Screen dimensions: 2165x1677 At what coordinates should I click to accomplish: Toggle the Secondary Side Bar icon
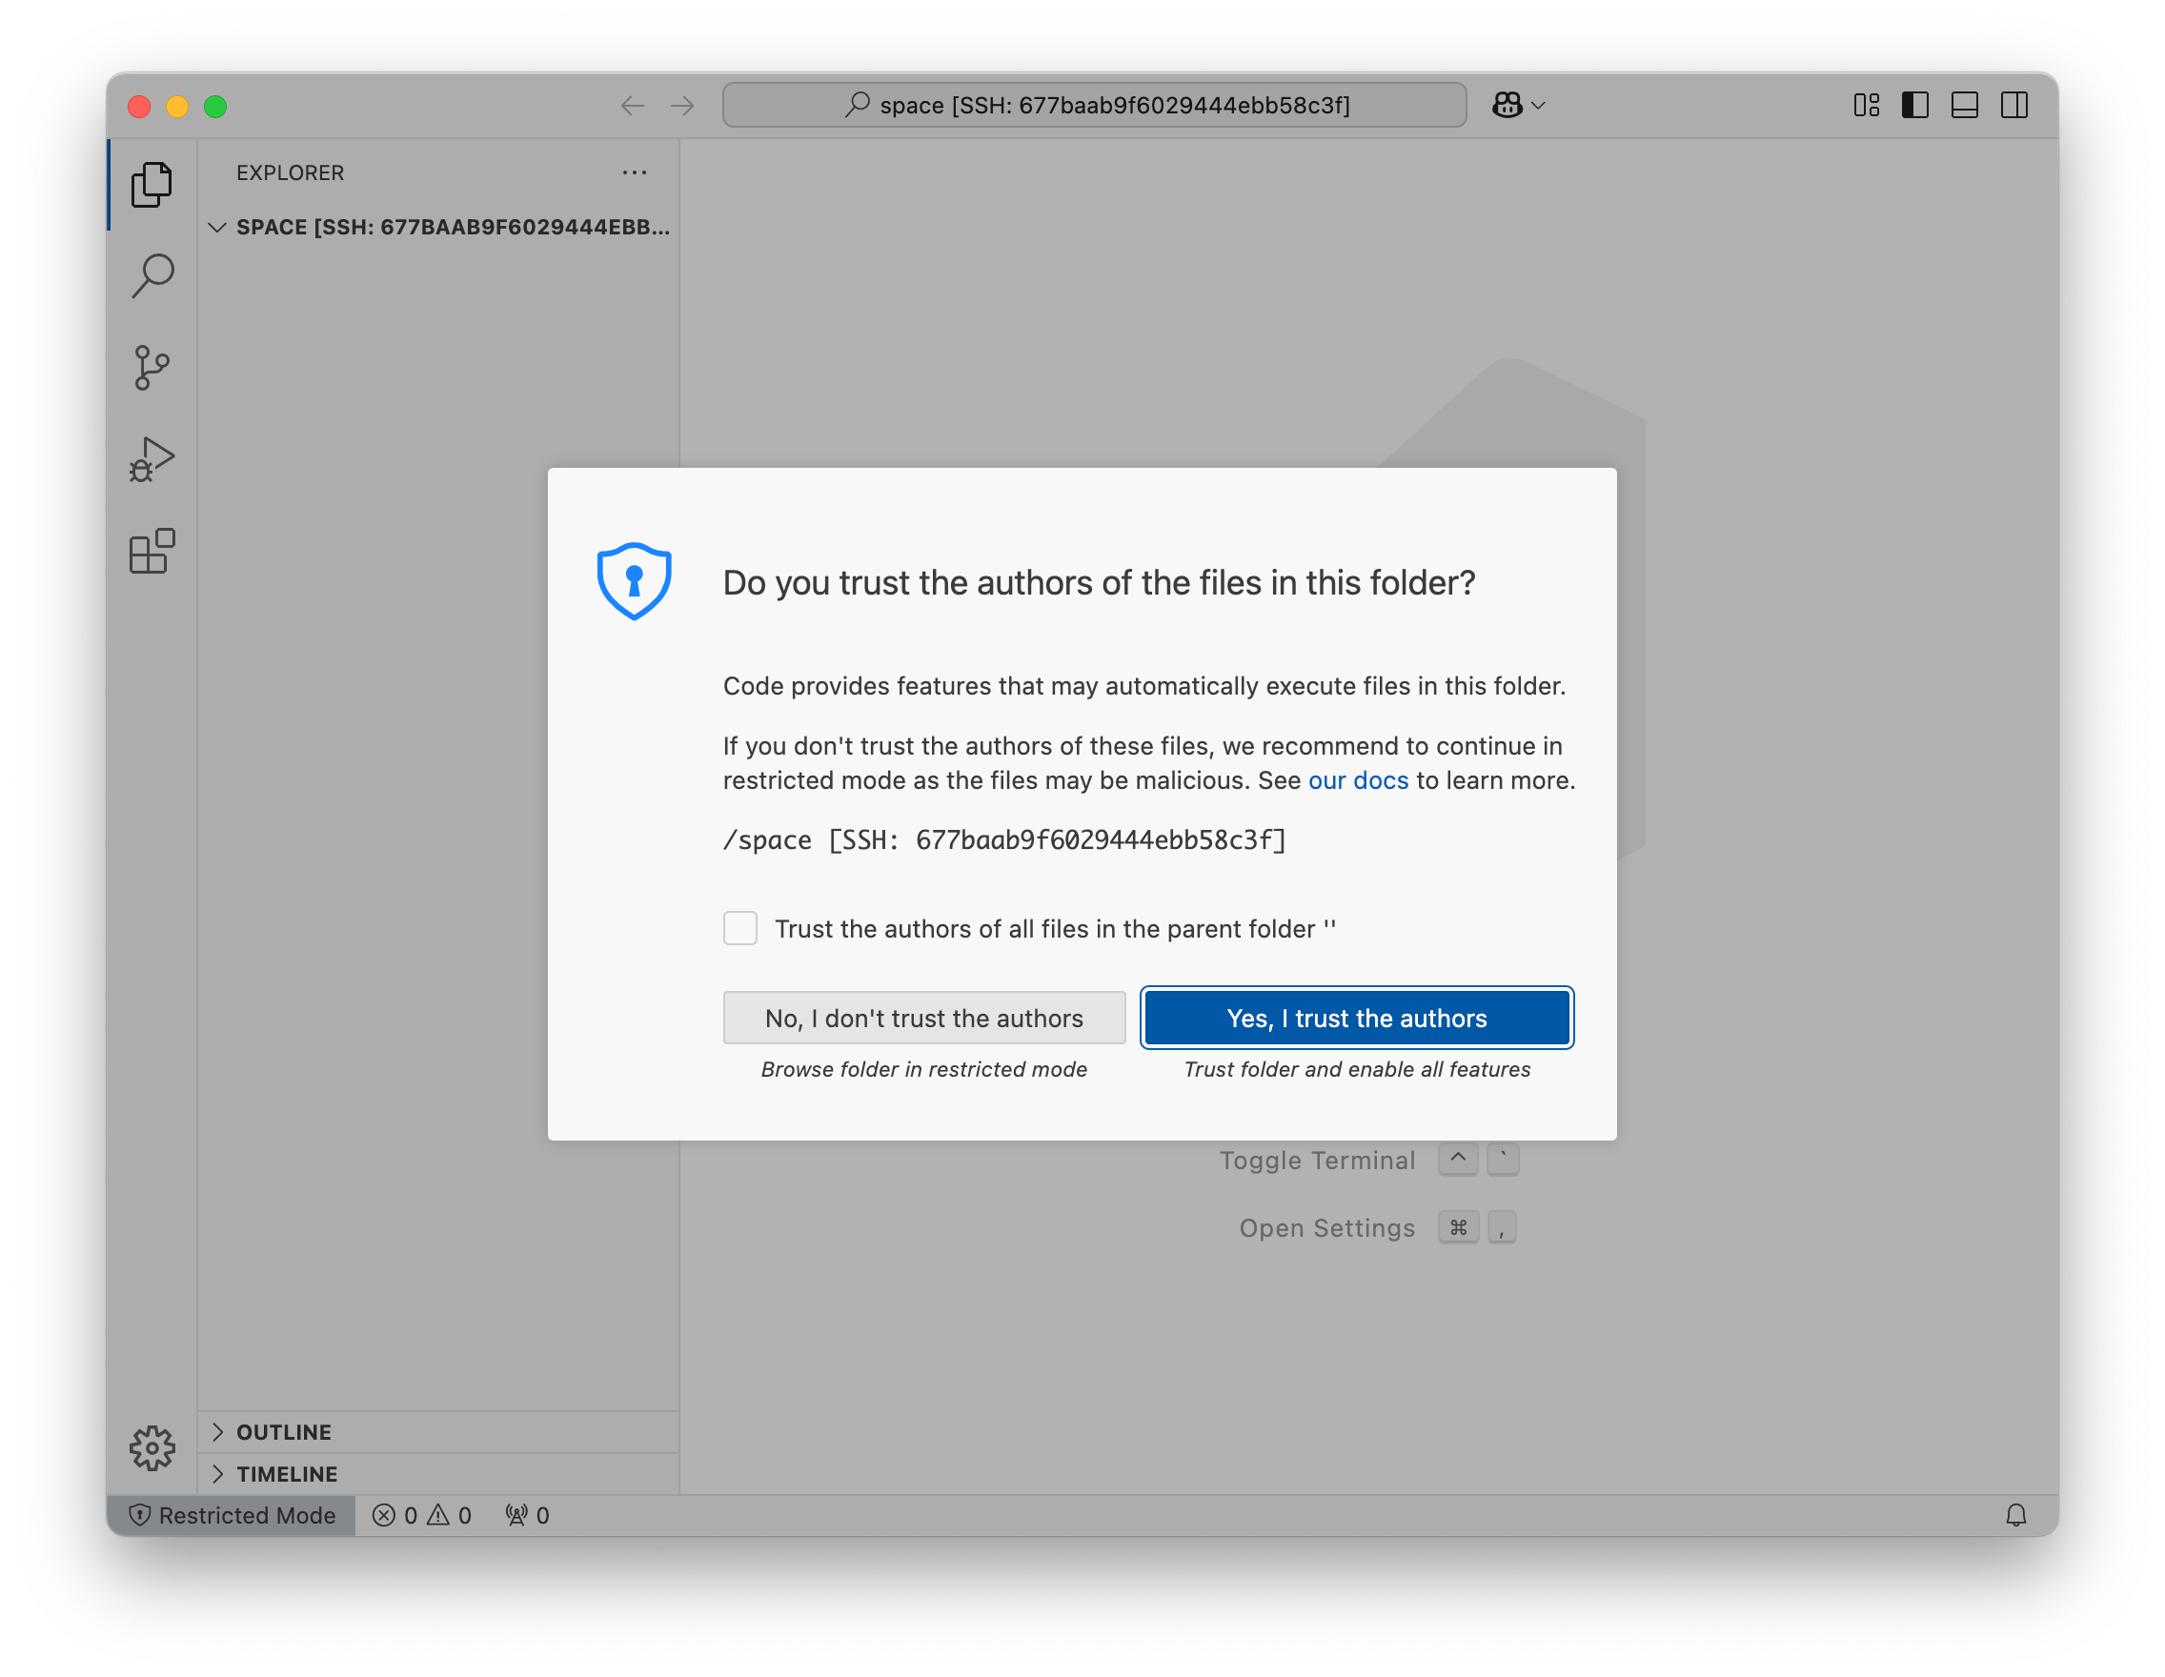pyautogui.click(x=2014, y=105)
